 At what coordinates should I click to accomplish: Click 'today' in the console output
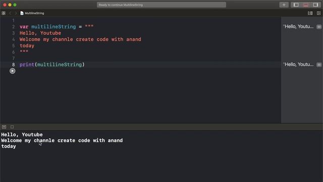coord(9,146)
